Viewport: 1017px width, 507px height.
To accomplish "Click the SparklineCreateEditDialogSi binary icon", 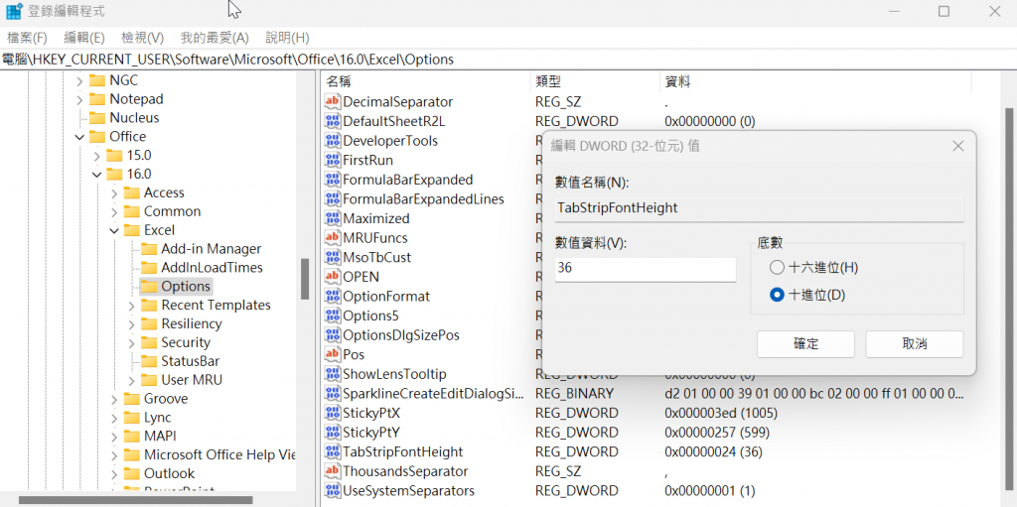I will click(332, 394).
